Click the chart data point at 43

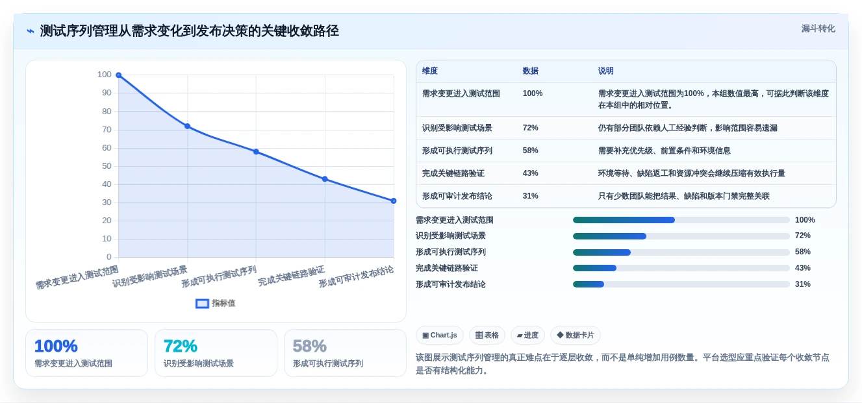pos(325,179)
